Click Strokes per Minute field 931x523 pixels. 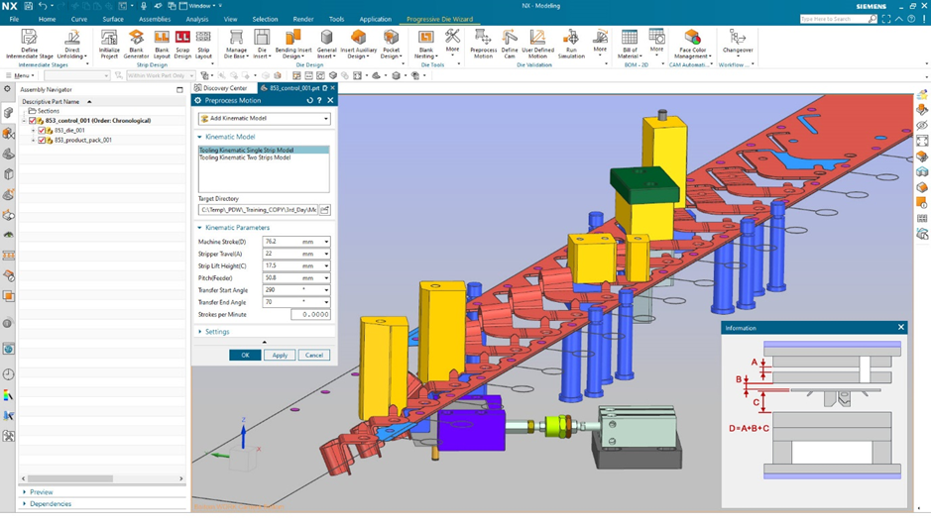(310, 315)
